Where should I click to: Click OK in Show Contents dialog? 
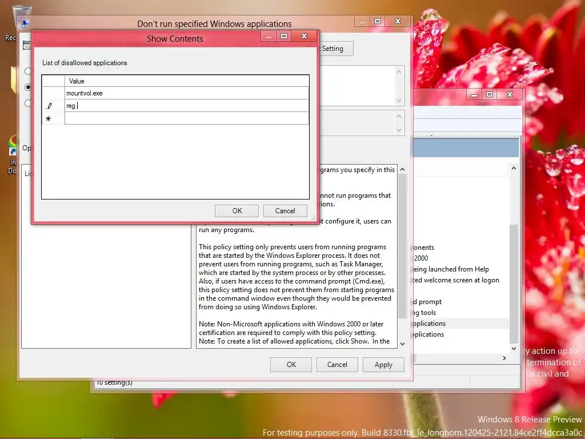237,211
